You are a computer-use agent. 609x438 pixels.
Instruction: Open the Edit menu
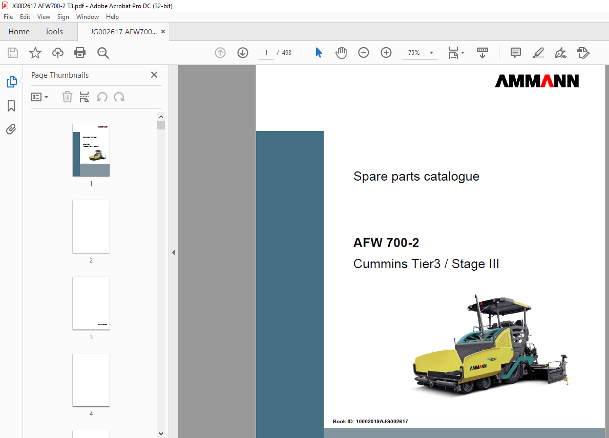(x=25, y=17)
